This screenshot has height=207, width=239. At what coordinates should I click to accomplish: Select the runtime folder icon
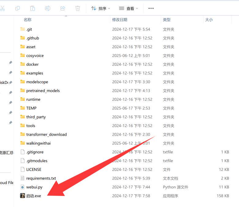(x=23, y=99)
